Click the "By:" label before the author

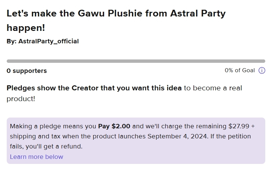11,41
